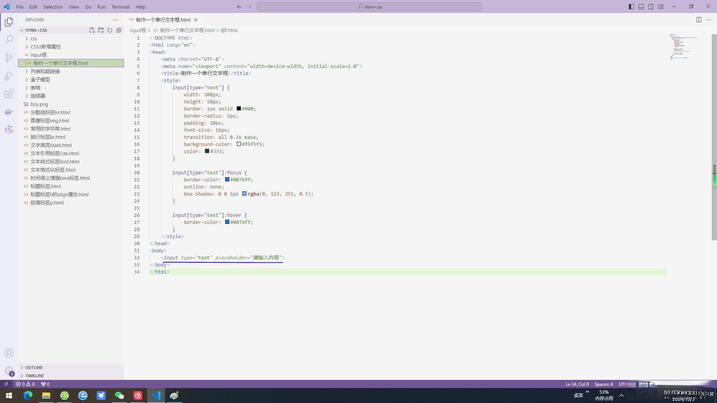Click the code minimap preview
The width and height of the screenshot is (717, 403).
pos(684,47)
